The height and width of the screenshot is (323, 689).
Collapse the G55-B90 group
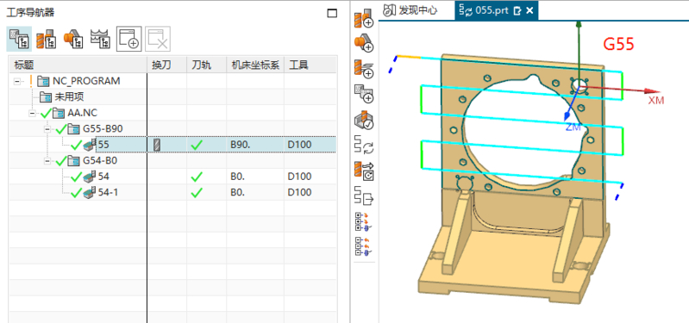click(x=48, y=129)
